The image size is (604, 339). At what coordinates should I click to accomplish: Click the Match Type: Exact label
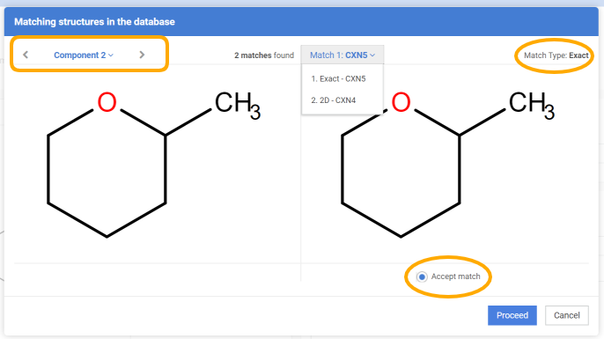[x=556, y=55]
